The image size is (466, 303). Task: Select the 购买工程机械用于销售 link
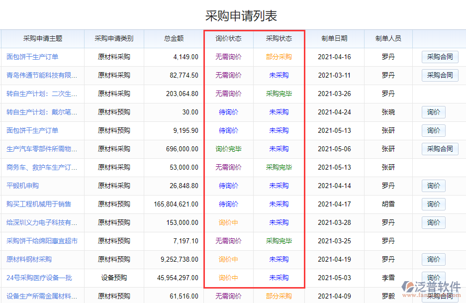coord(38,204)
